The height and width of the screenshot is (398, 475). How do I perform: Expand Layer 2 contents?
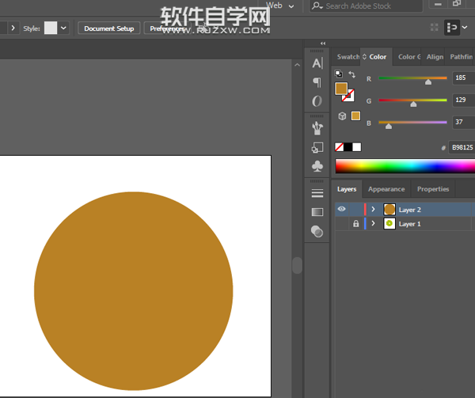[373, 210]
